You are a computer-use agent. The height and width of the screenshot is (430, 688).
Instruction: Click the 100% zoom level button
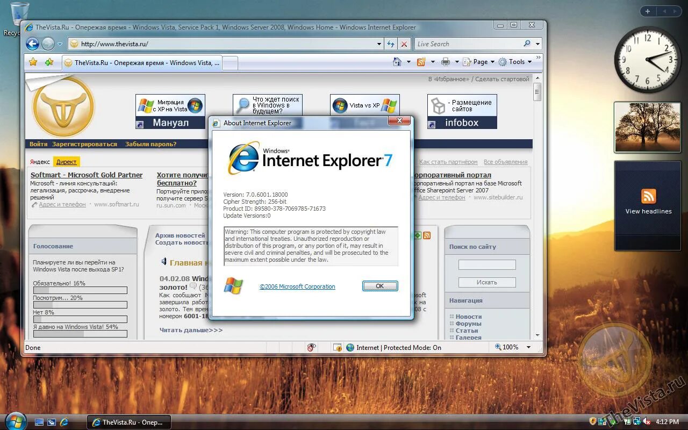[507, 347]
